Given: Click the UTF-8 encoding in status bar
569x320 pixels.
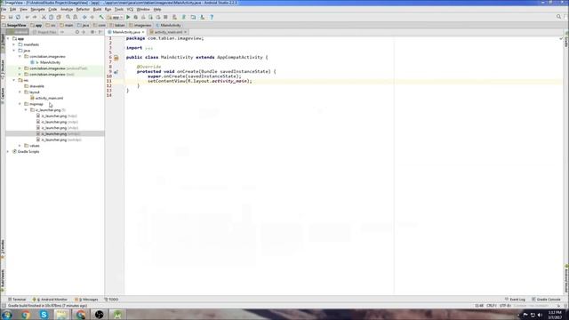Looking at the screenshot, I should [x=505, y=306].
